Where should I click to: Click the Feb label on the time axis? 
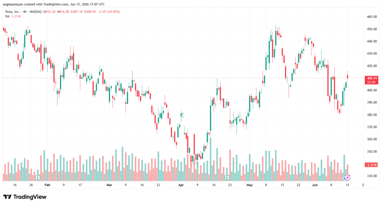tap(47, 185)
